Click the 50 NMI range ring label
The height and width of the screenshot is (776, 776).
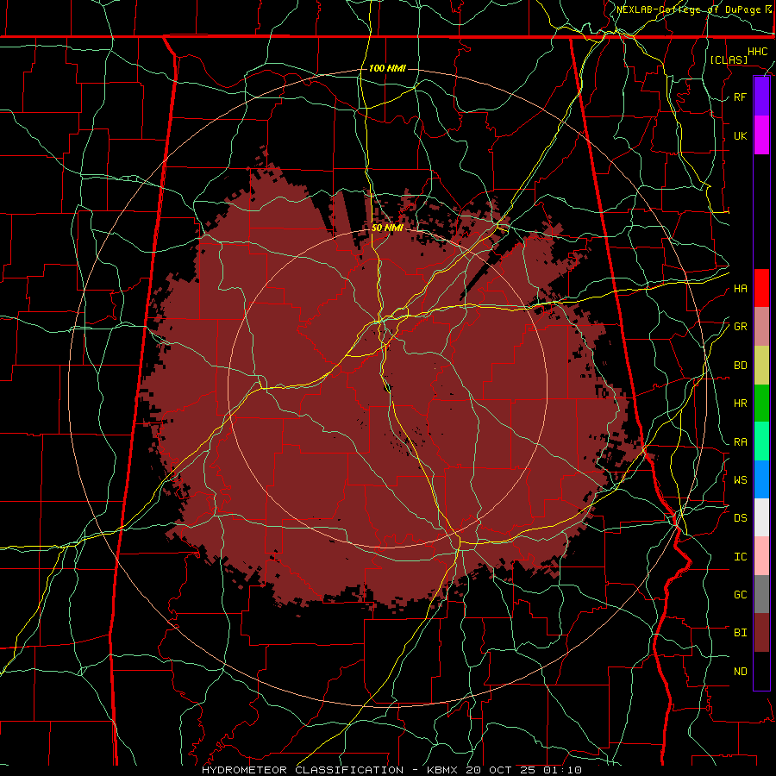[387, 228]
